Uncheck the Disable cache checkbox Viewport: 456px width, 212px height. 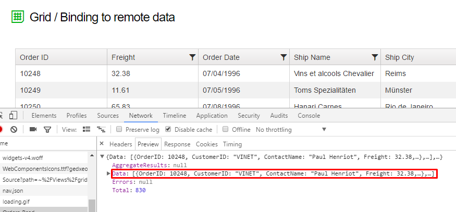pos(168,129)
